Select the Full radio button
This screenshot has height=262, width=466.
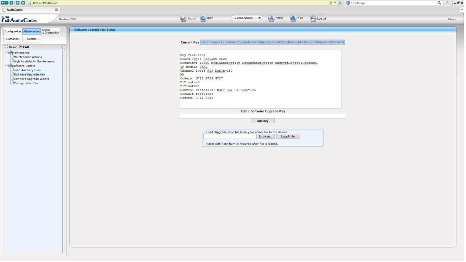(x=21, y=47)
